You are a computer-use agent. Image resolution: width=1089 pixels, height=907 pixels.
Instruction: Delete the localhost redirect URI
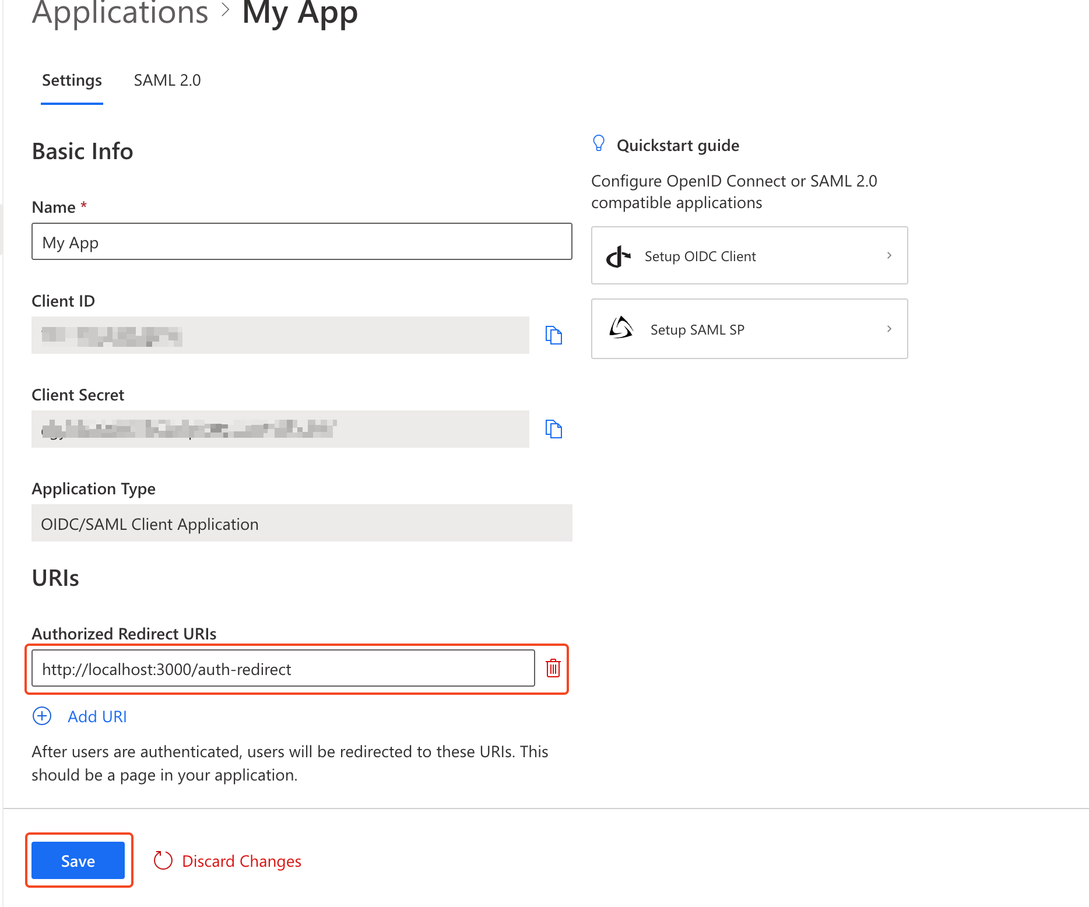coord(553,668)
